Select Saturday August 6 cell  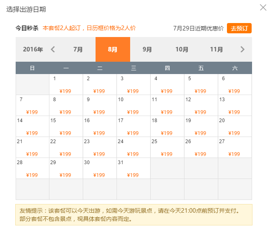point(235,85)
